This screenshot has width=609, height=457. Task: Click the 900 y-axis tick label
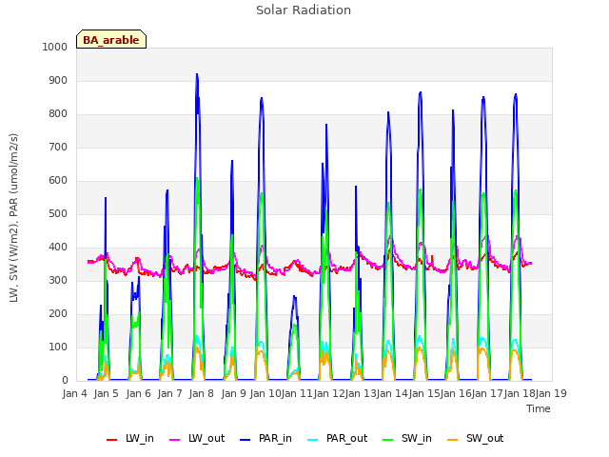[x=58, y=80]
